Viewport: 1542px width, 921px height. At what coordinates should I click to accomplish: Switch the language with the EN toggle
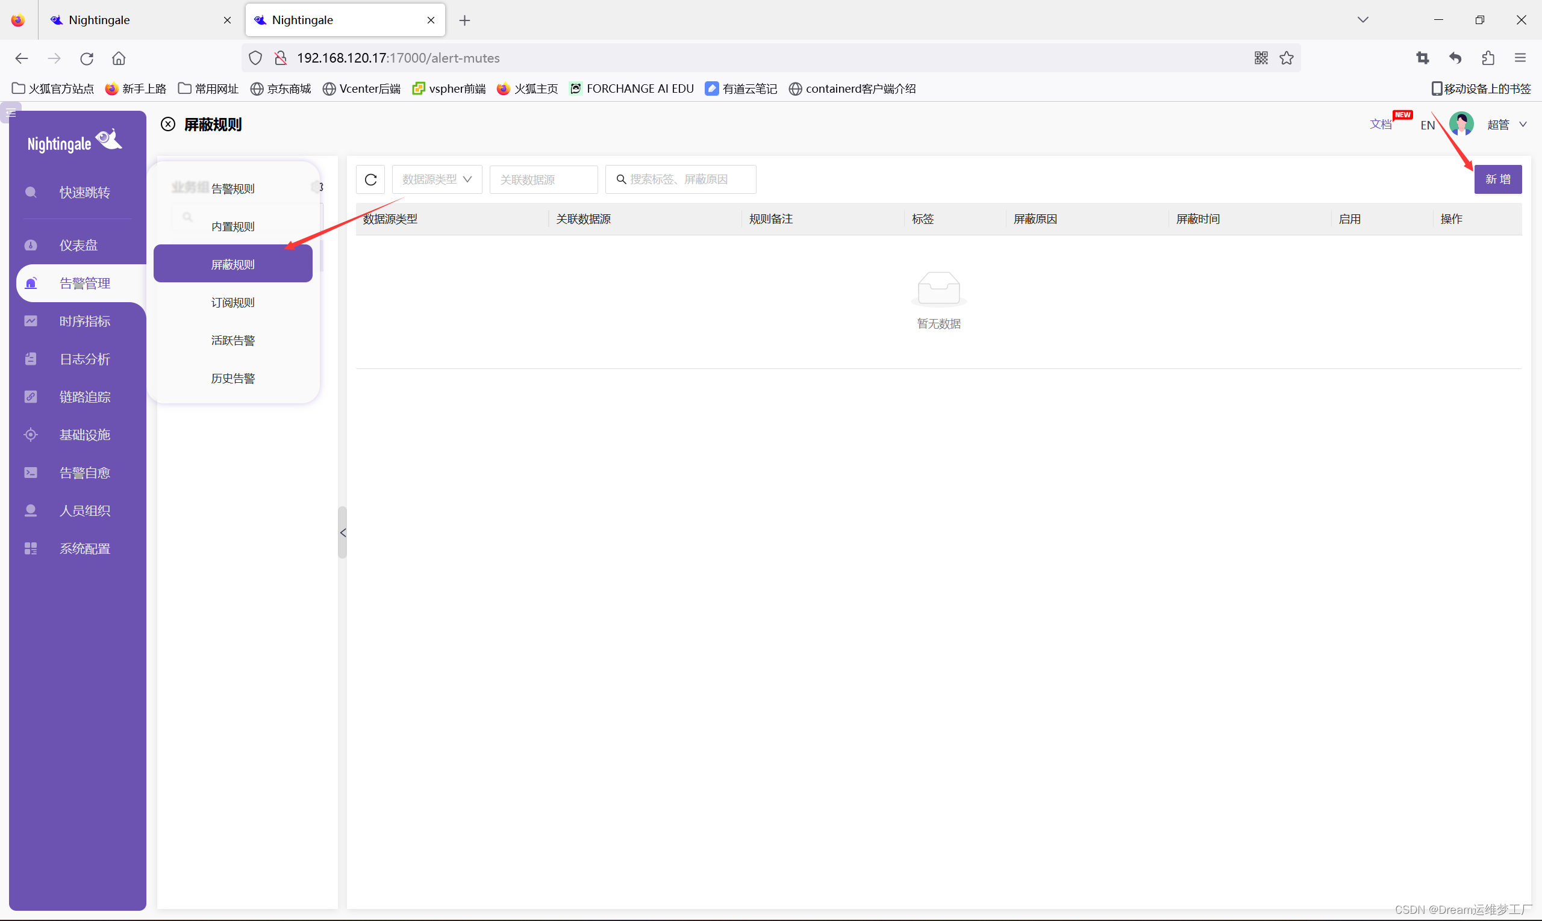coord(1426,125)
